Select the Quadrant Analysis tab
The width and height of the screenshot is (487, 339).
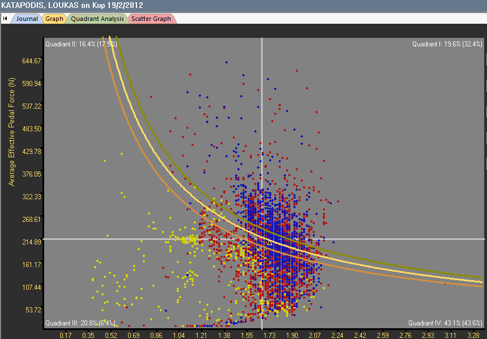click(97, 19)
